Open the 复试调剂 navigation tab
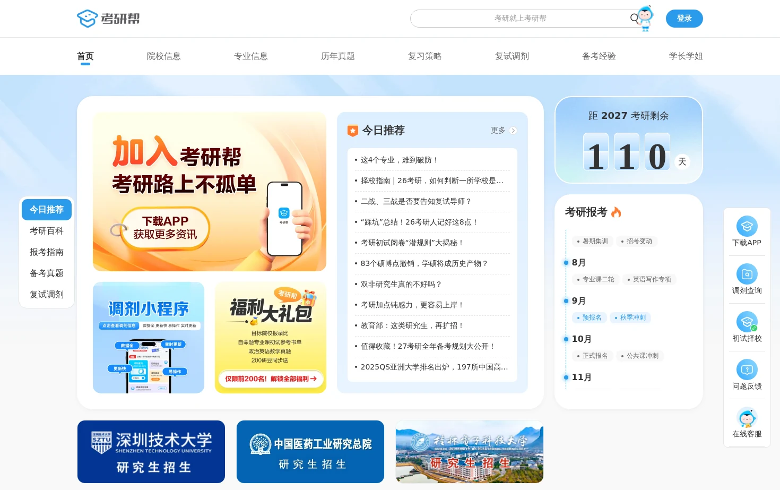 click(512, 56)
